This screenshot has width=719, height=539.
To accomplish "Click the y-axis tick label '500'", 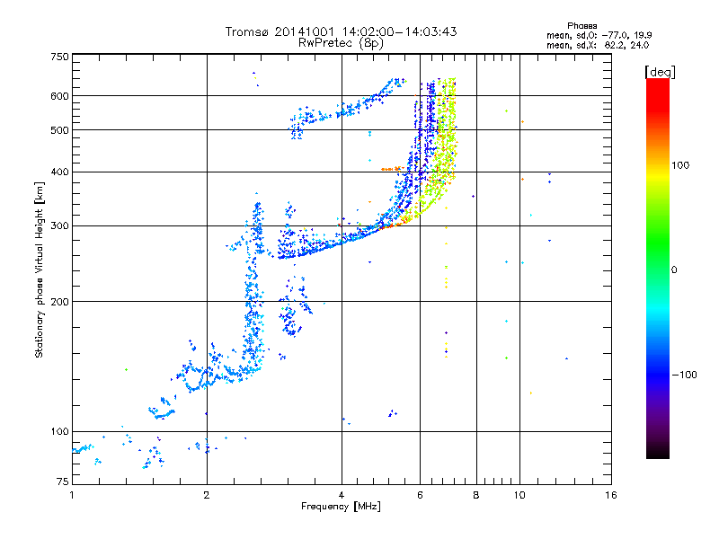I will coord(59,130).
